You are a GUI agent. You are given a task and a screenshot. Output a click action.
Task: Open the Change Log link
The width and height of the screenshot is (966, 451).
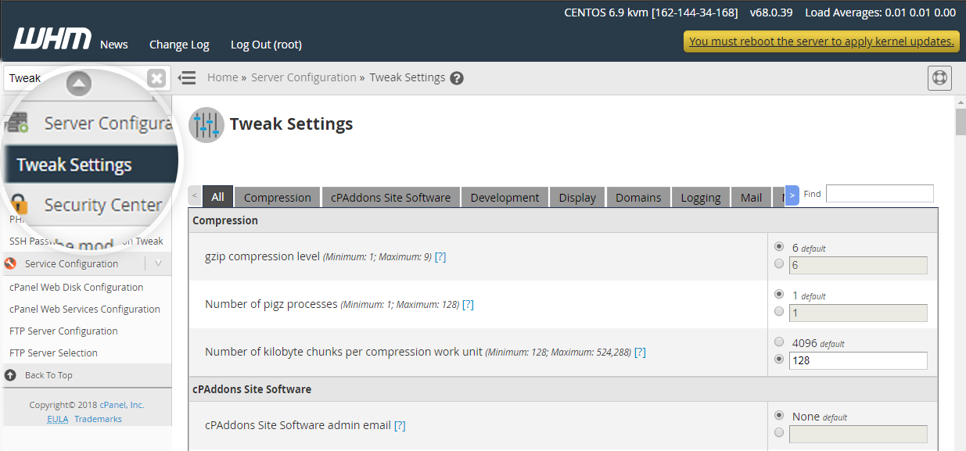179,45
